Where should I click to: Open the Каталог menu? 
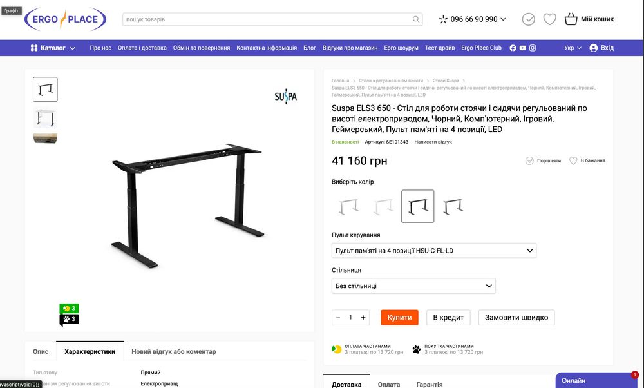coord(53,48)
